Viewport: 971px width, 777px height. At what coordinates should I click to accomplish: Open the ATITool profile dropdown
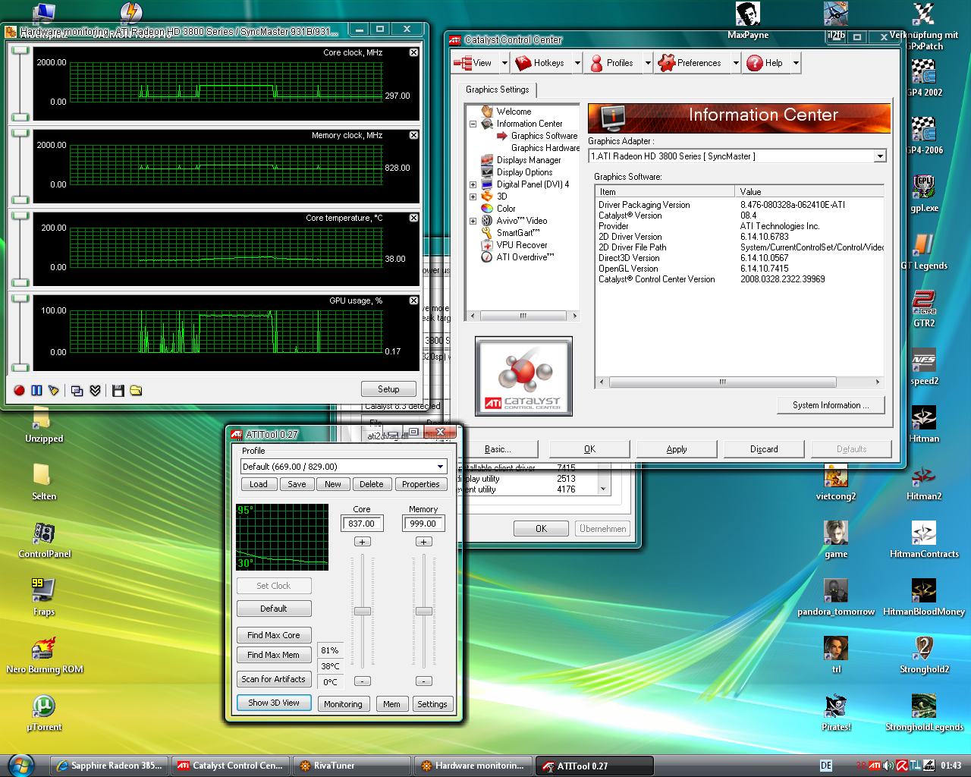click(440, 467)
